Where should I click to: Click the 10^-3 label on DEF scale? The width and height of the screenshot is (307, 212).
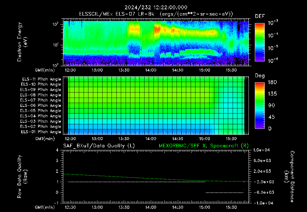point(273,22)
